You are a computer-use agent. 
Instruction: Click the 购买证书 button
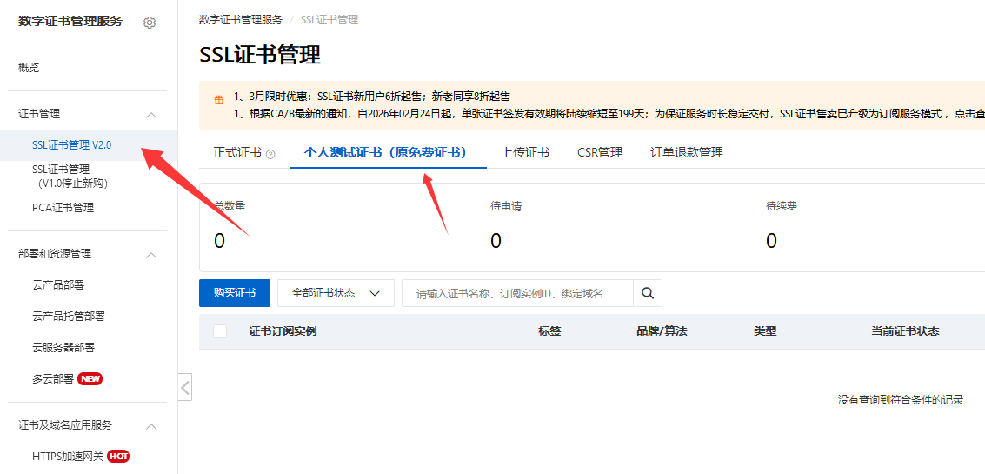(x=234, y=293)
